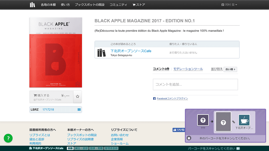Screen dimensions: 269x151
Task: Select the 管理者登録 mode in bottom bar
Action: (111, 148)
